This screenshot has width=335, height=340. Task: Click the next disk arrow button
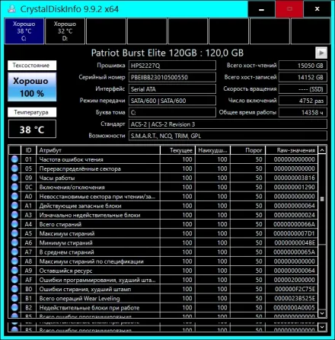coord(321,53)
